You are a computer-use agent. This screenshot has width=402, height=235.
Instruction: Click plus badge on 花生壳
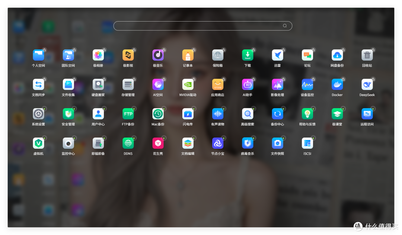pyautogui.click(x=164, y=138)
